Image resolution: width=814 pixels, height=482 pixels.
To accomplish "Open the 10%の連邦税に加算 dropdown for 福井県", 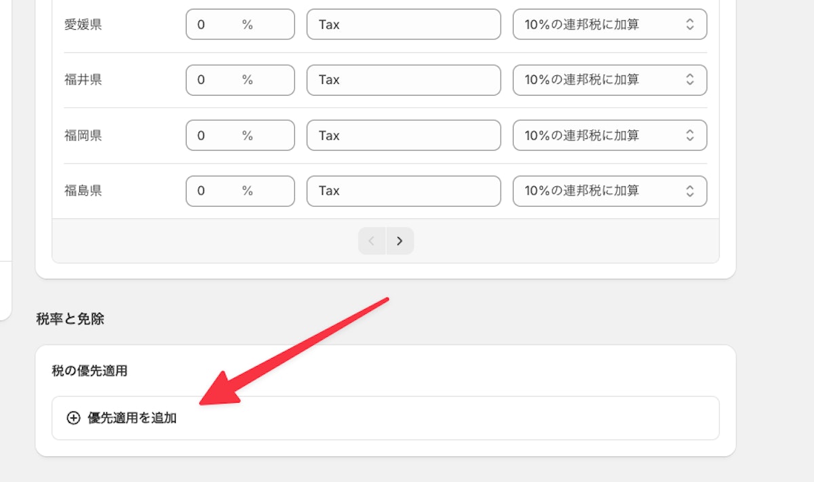I will tap(609, 79).
